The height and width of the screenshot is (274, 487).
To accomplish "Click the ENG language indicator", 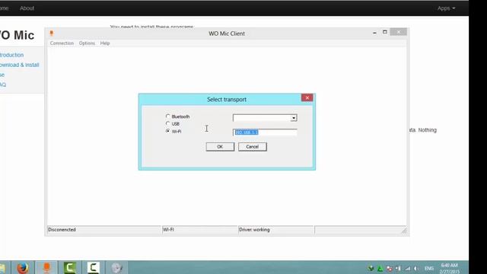I will 429,269.
